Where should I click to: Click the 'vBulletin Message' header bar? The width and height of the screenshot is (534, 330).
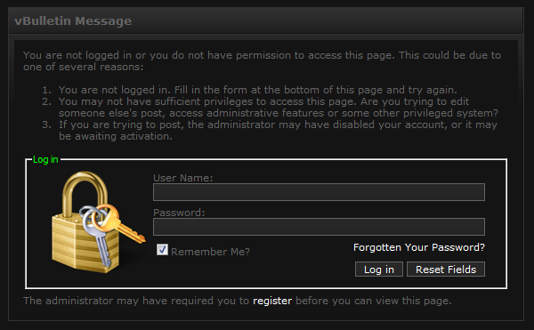point(265,20)
